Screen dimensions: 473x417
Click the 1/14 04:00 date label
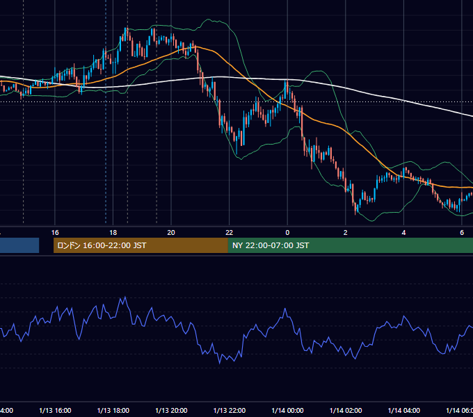coord(404,410)
